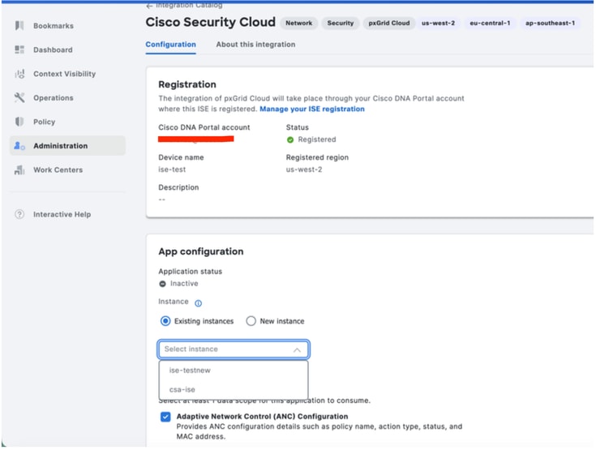596x450 pixels.
Task: Click the pxGrid Cloud tag
Action: [389, 24]
